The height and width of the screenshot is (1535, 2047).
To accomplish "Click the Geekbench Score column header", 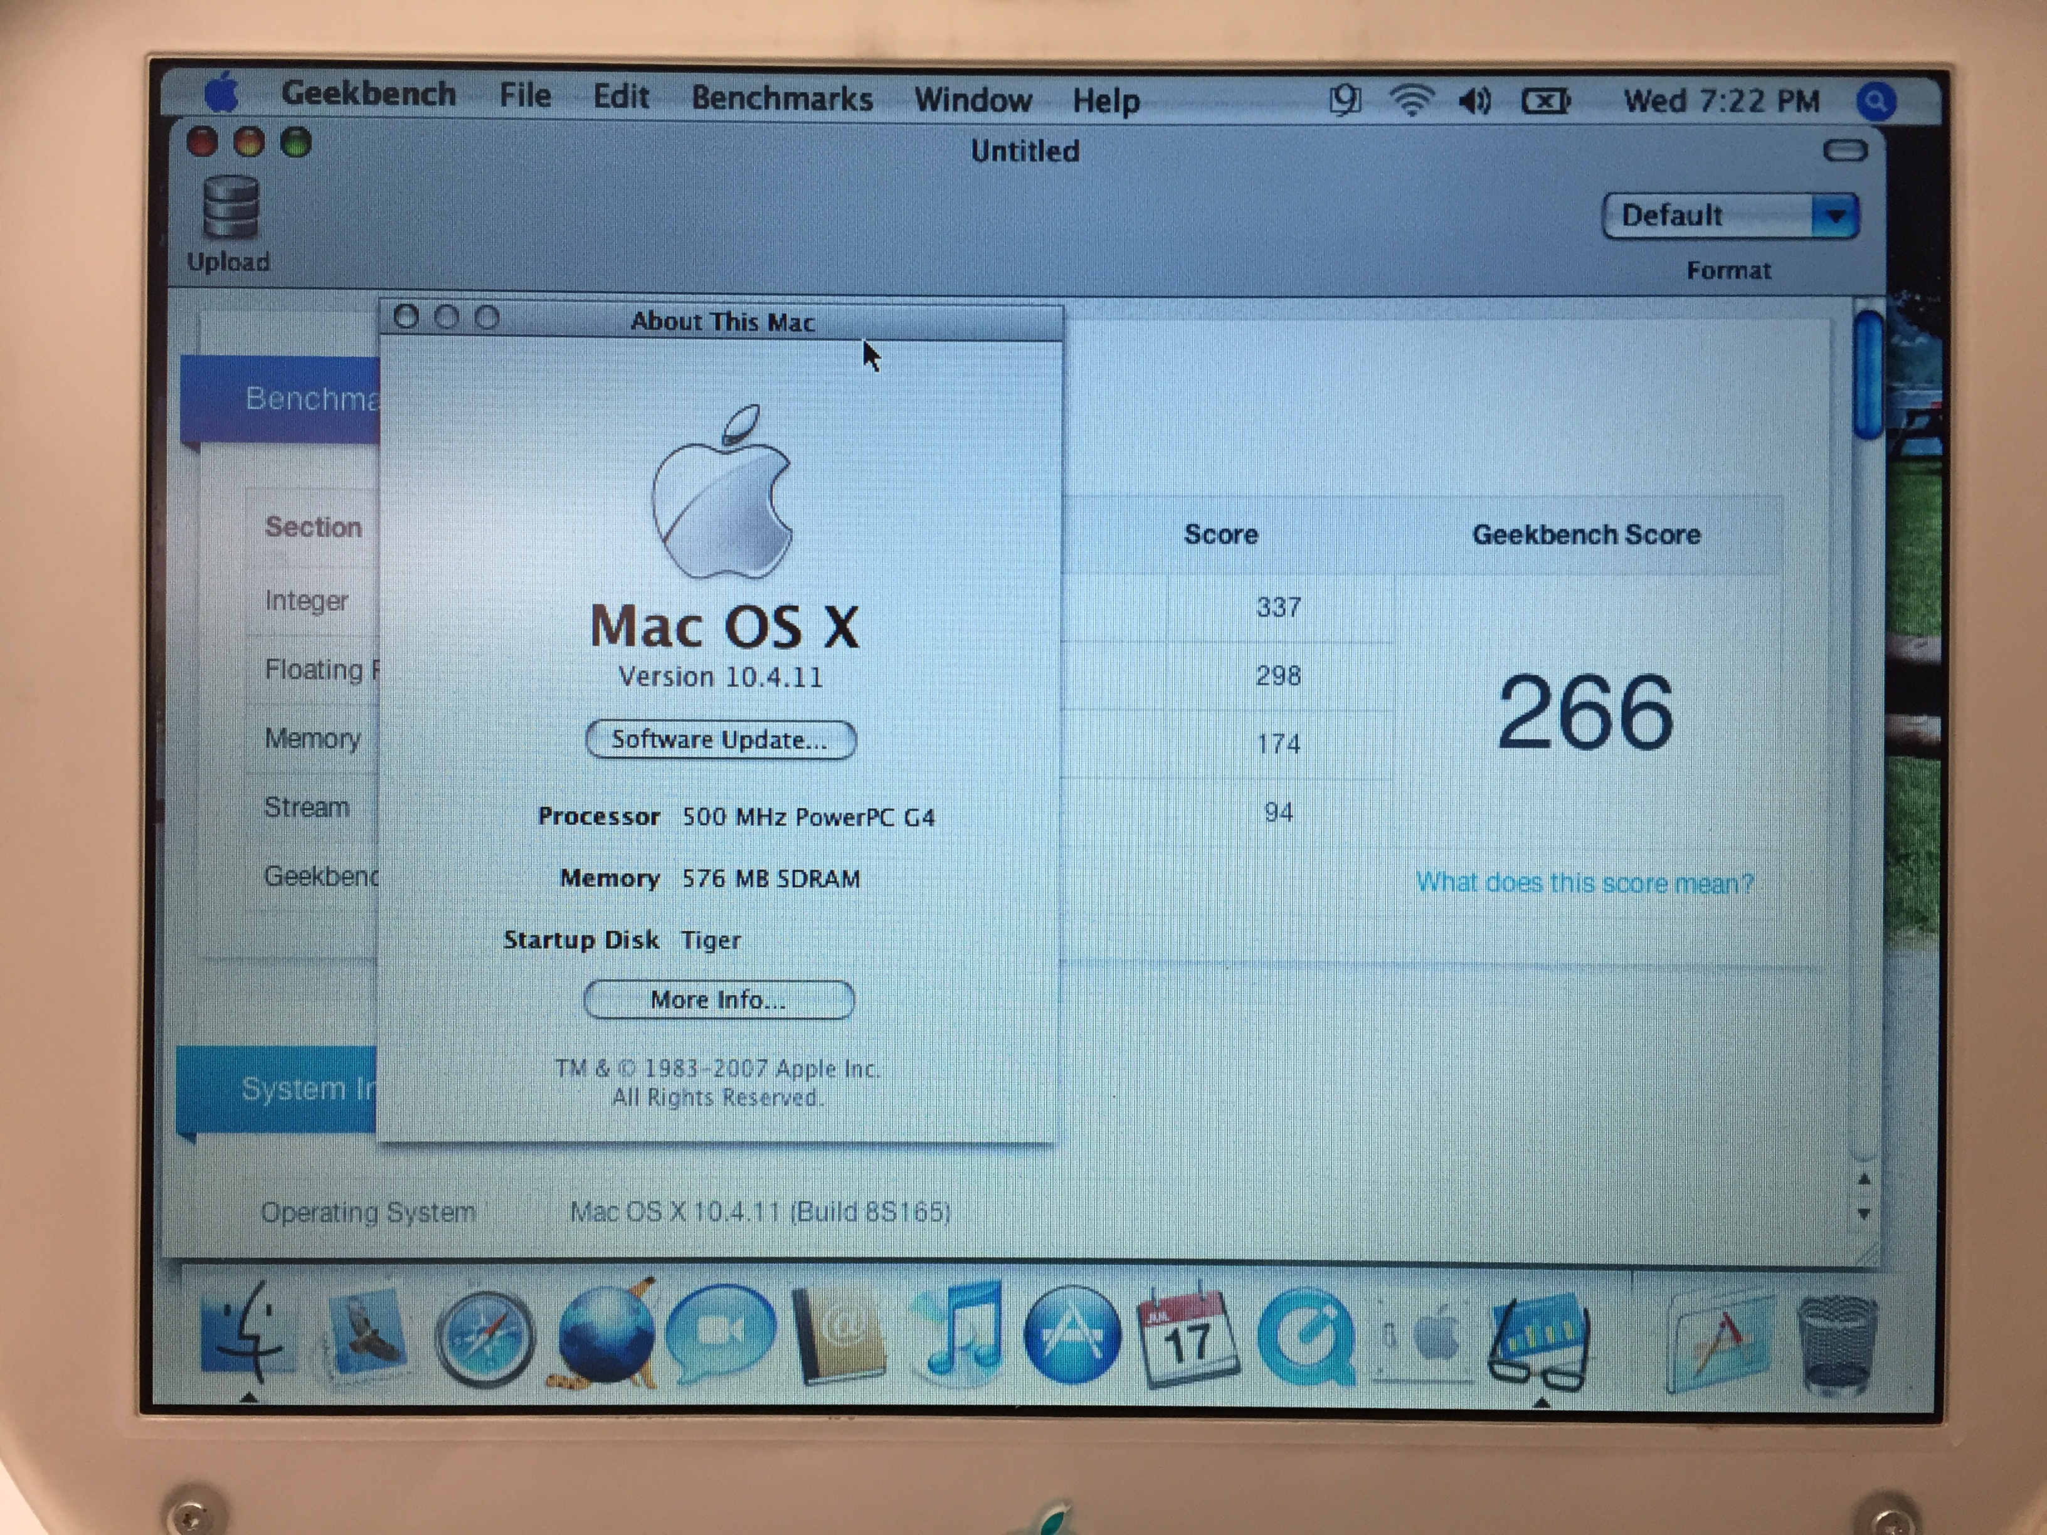I will click(x=1586, y=534).
